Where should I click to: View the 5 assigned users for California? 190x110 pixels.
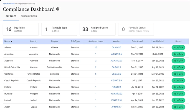pyautogui.click(x=96, y=74)
